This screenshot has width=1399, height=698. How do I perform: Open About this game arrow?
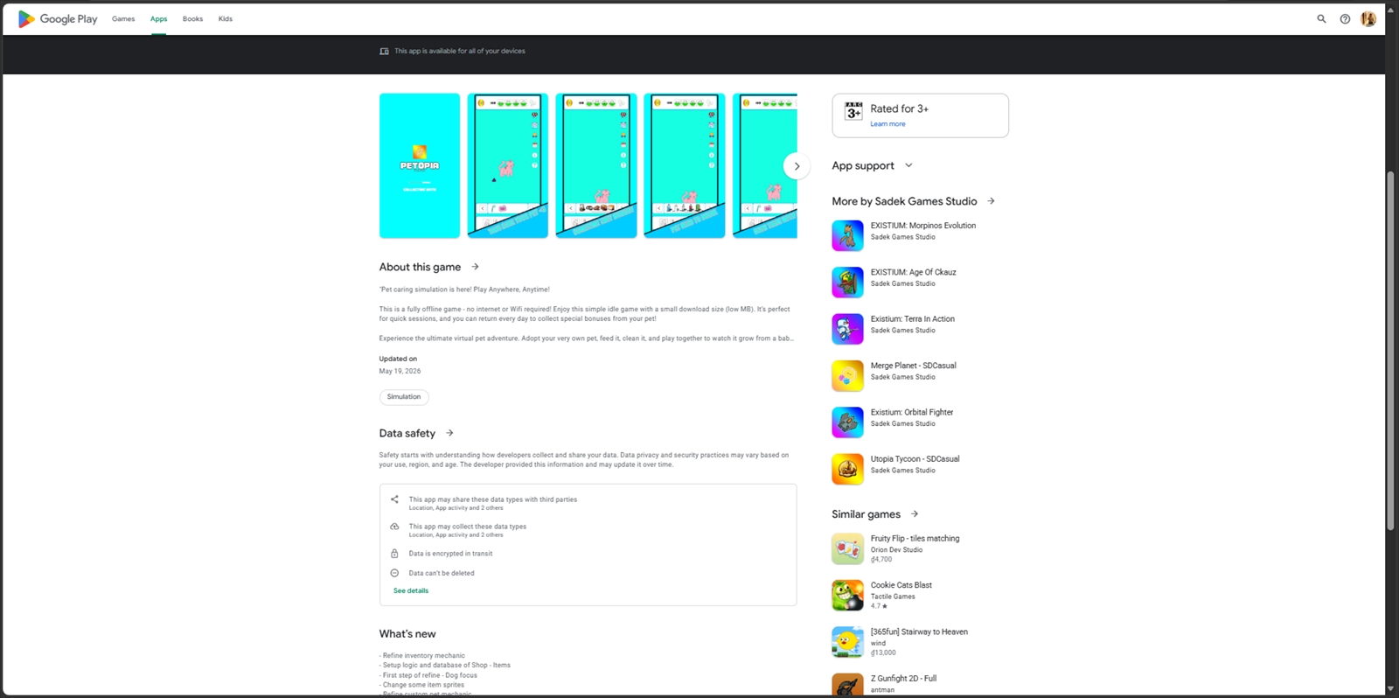click(x=475, y=267)
